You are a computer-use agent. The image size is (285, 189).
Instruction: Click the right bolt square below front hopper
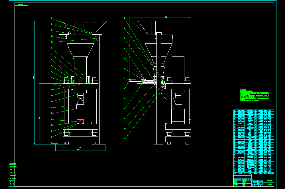(x=96, y=37)
